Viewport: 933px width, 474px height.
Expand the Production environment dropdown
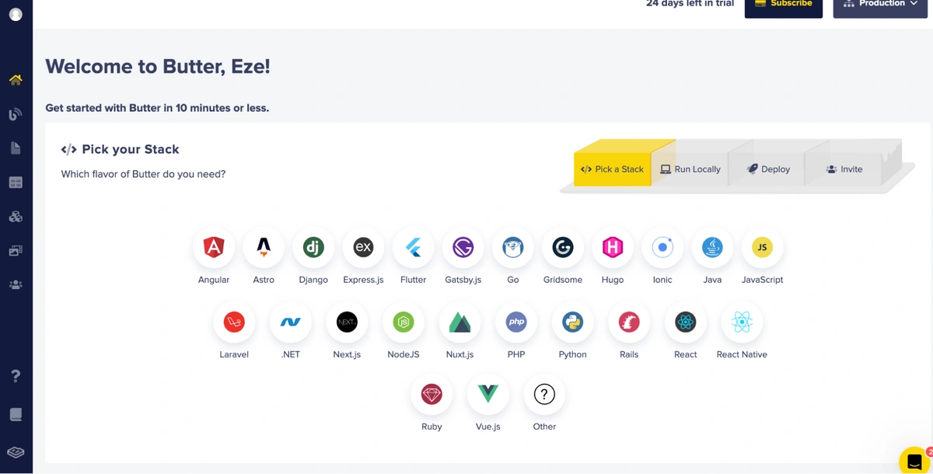coord(880,5)
